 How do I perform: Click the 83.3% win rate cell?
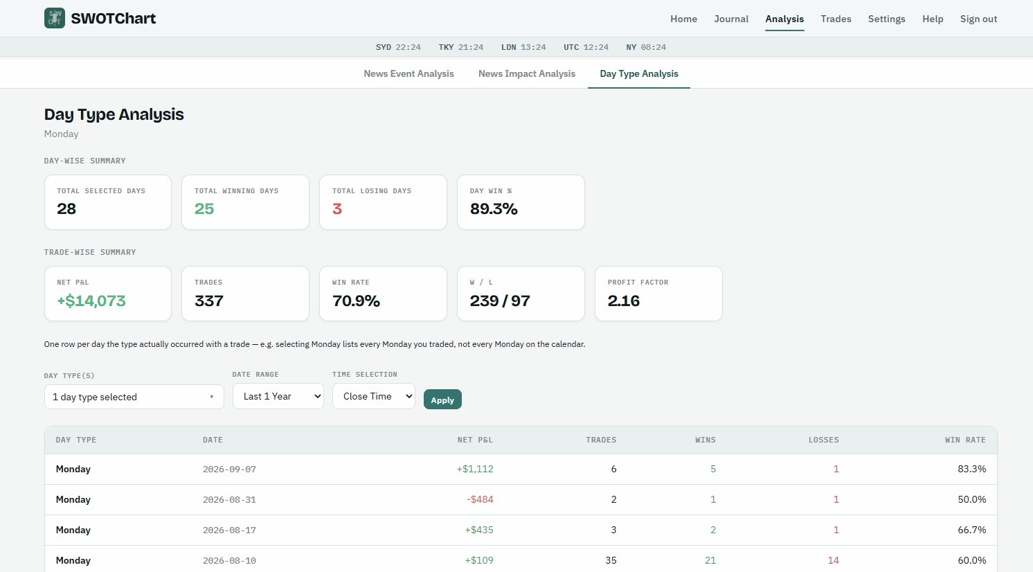click(972, 469)
